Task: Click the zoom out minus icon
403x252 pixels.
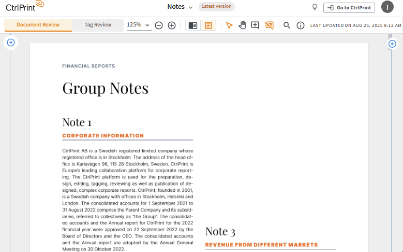Action: point(159,25)
